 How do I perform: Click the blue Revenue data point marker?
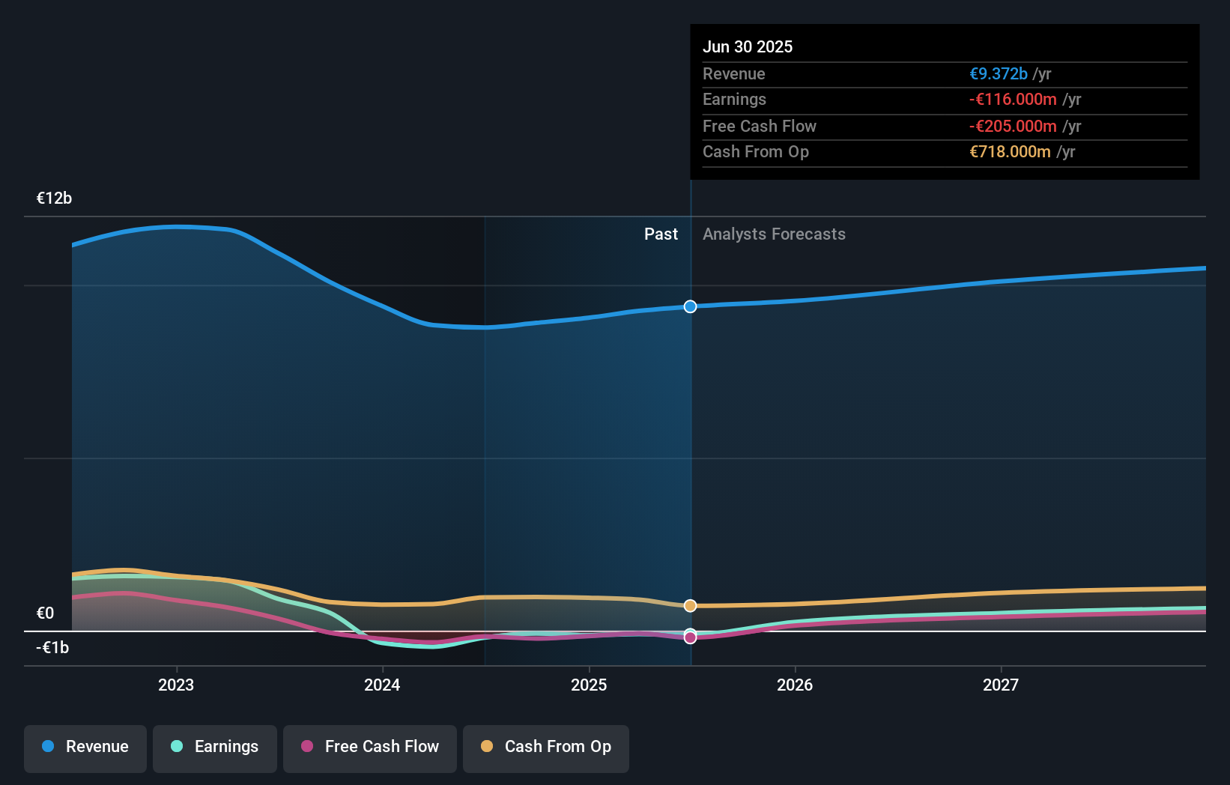click(x=690, y=306)
